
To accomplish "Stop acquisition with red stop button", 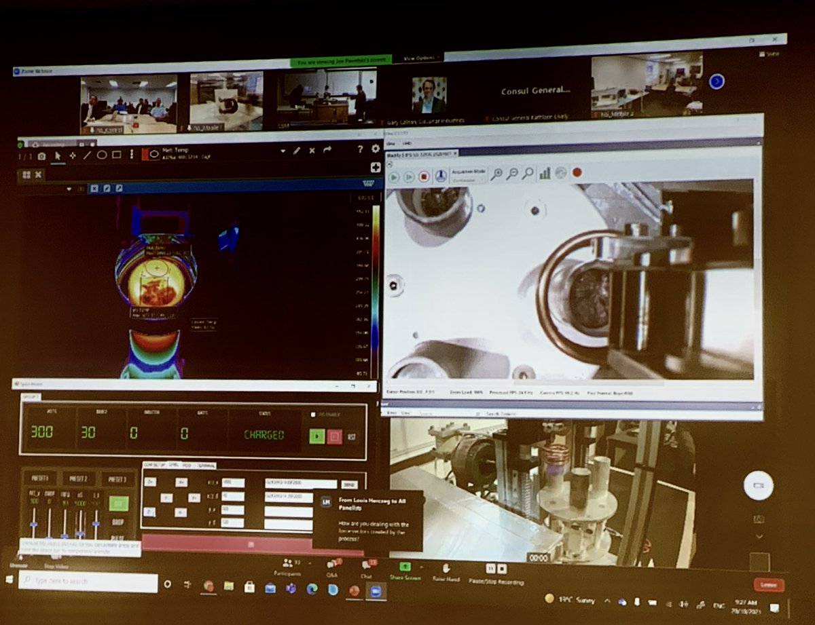I will [424, 176].
